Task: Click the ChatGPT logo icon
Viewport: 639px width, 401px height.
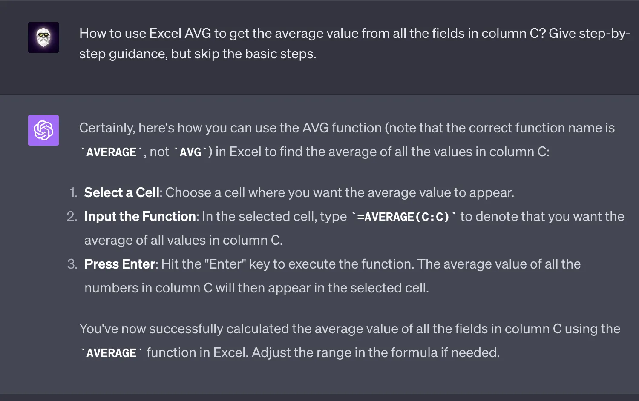Action: tap(43, 130)
